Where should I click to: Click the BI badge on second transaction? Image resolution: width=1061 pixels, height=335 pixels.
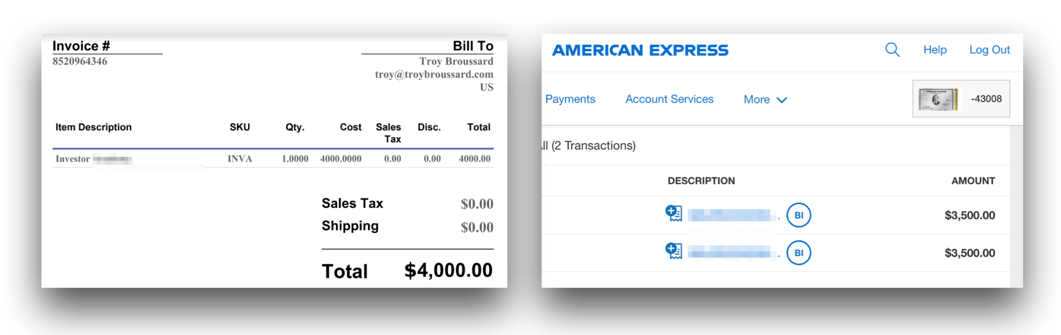click(x=798, y=253)
